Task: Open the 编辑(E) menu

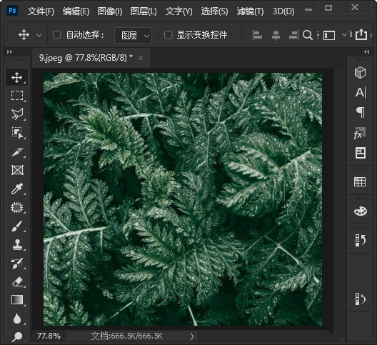Action: point(76,11)
